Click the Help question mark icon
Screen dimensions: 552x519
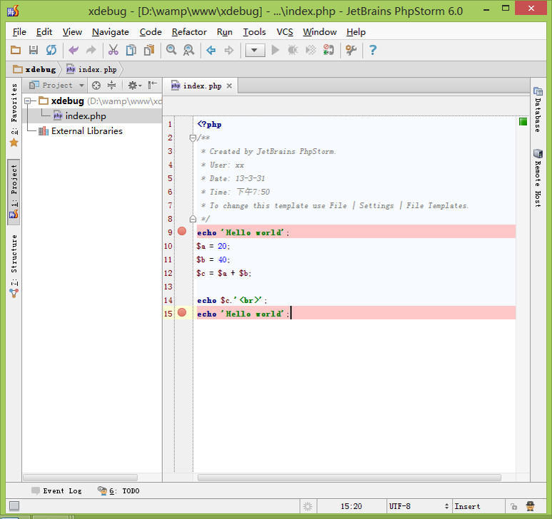(373, 50)
